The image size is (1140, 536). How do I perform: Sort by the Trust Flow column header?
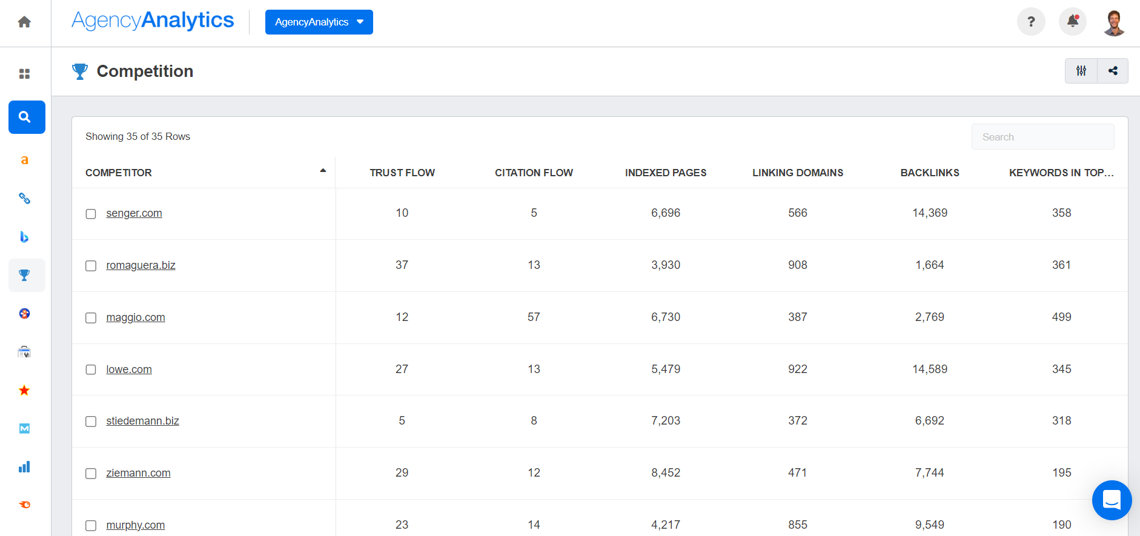[402, 173]
